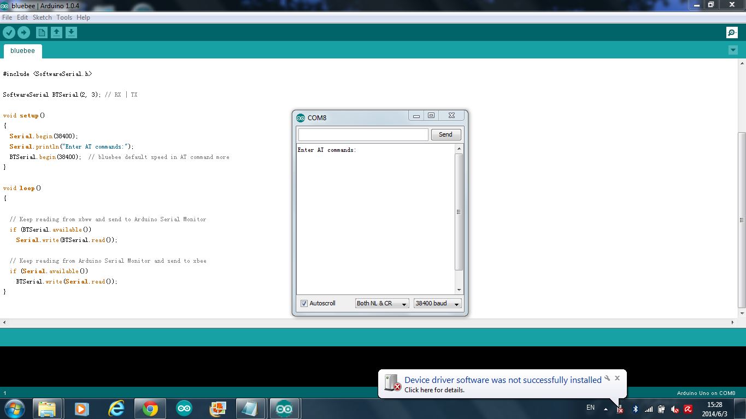Screen dimensions: 746x419
Task: Open the Windows Start menu
Action: point(14,409)
